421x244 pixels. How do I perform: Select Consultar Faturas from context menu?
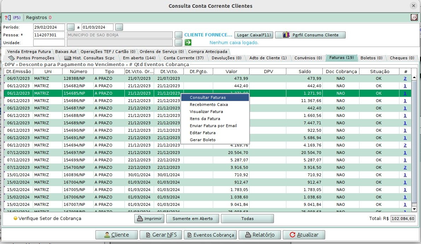click(x=207, y=97)
